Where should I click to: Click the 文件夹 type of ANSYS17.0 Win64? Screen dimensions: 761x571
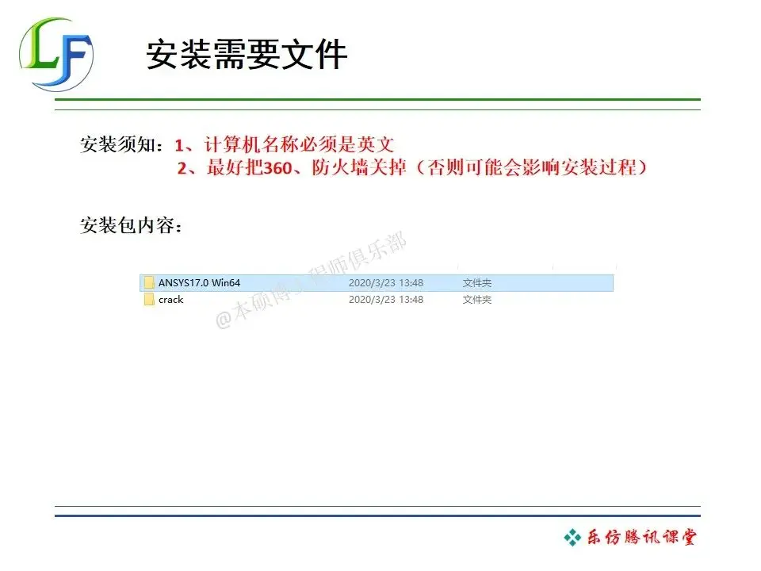[476, 282]
